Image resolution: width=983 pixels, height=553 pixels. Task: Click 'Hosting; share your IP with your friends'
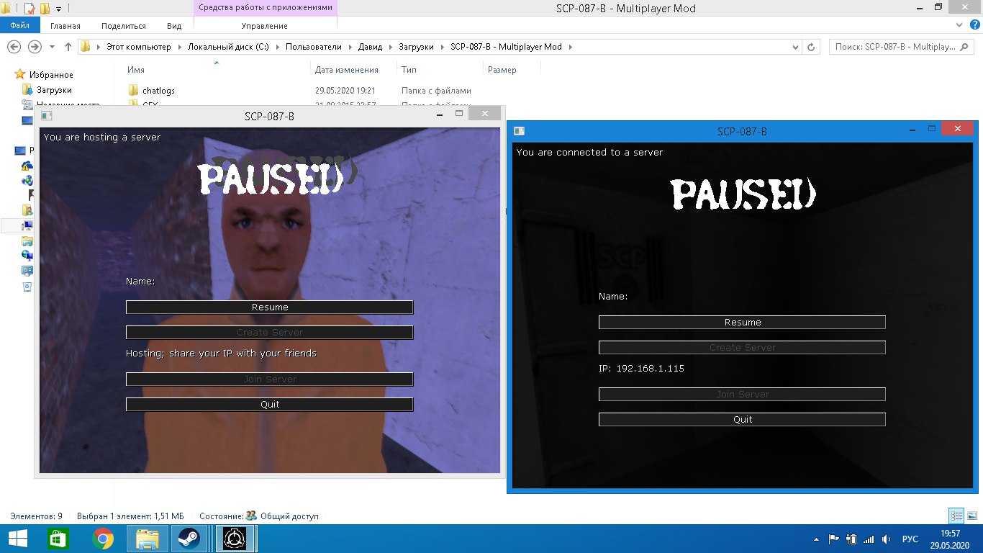(221, 354)
